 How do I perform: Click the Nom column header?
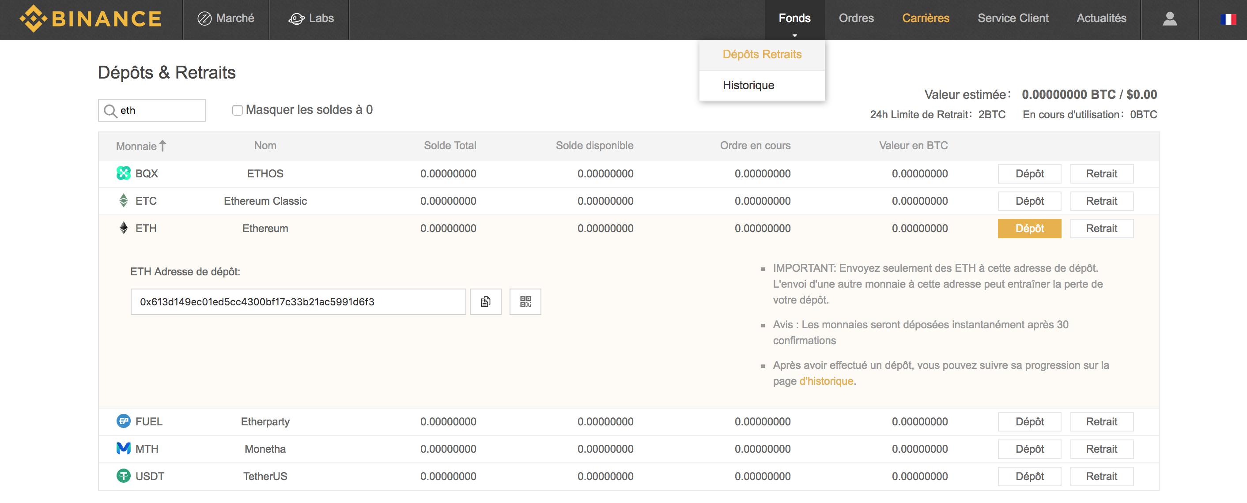265,146
